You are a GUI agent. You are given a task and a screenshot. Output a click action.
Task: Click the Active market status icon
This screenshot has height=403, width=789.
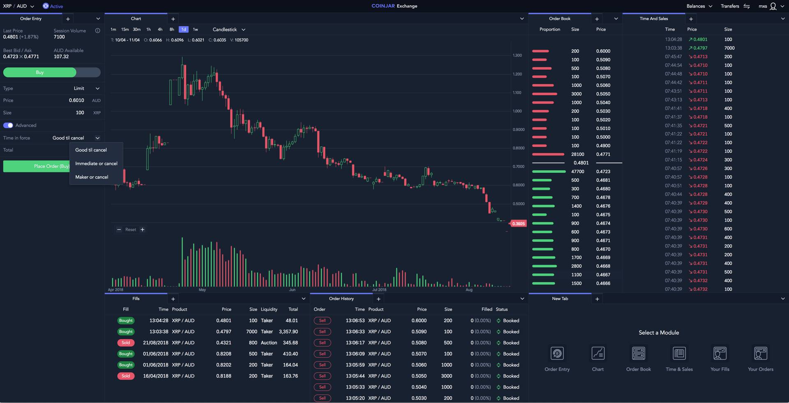click(x=46, y=6)
